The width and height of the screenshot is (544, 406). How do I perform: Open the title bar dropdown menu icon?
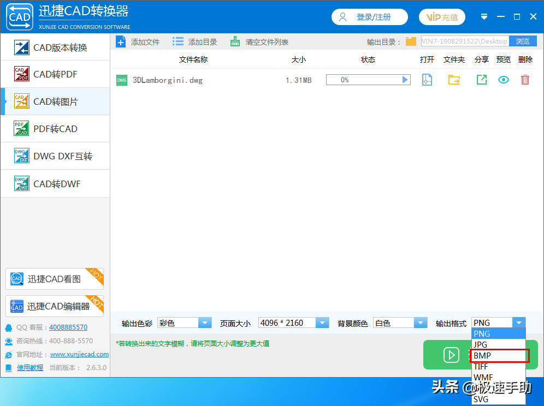tap(484, 16)
